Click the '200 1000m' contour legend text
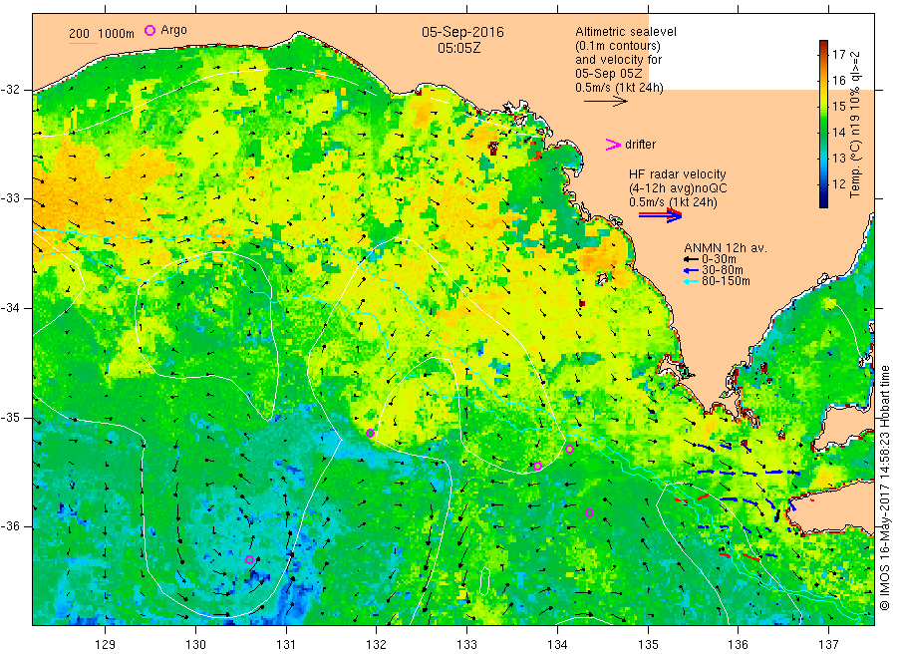This screenshot has height=658, width=897. (x=102, y=33)
